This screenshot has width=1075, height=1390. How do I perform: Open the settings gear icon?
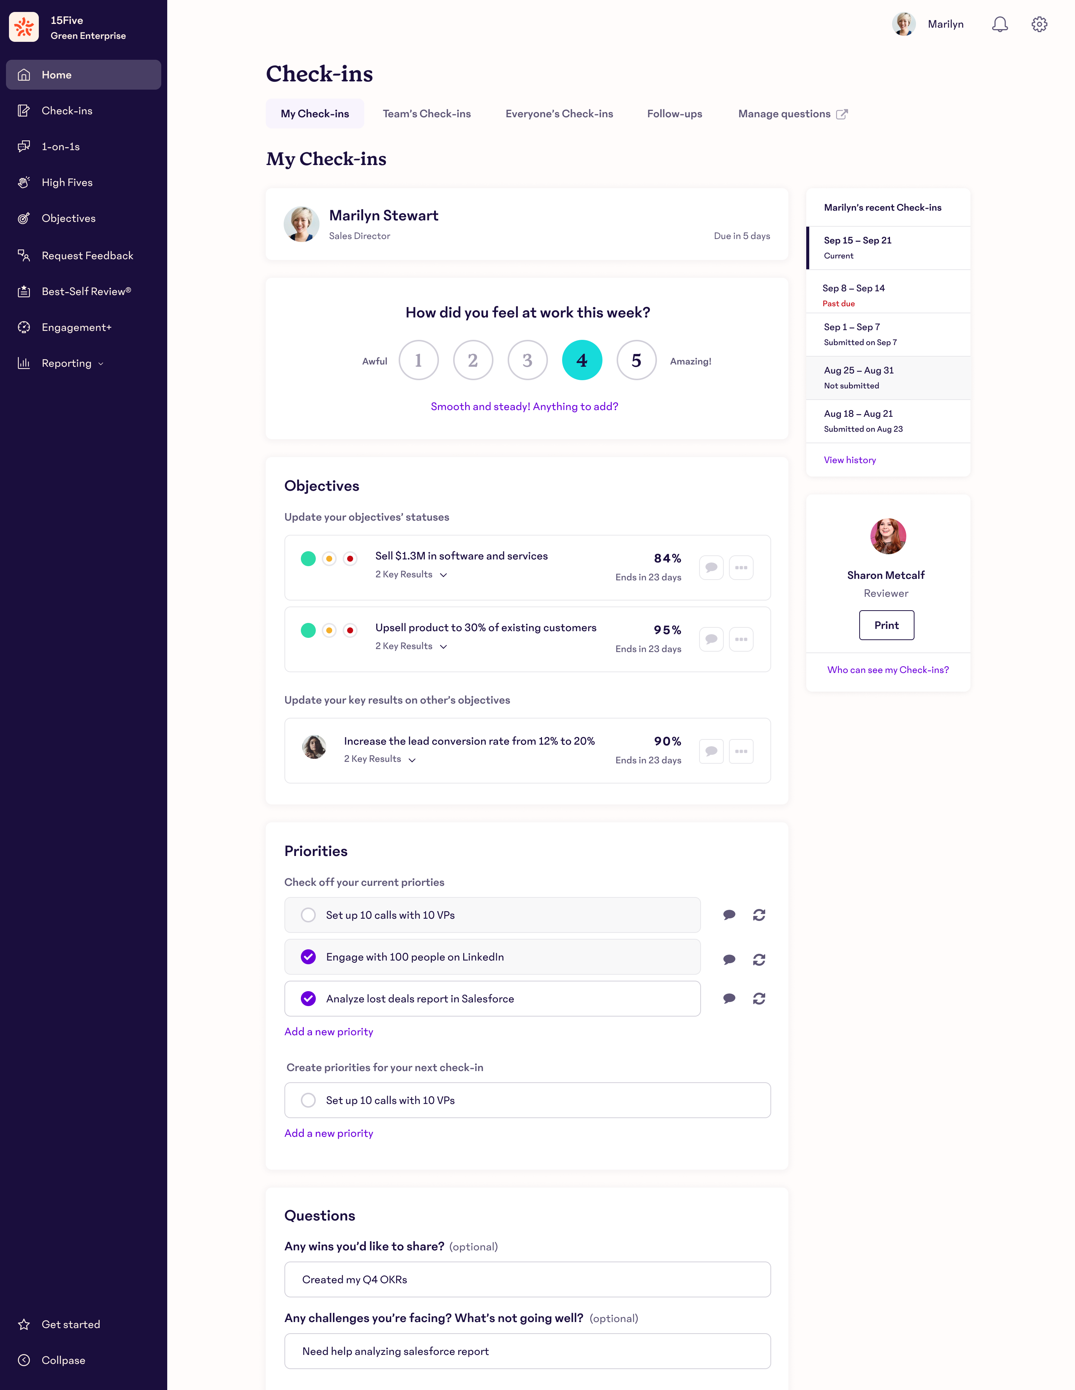pos(1039,24)
